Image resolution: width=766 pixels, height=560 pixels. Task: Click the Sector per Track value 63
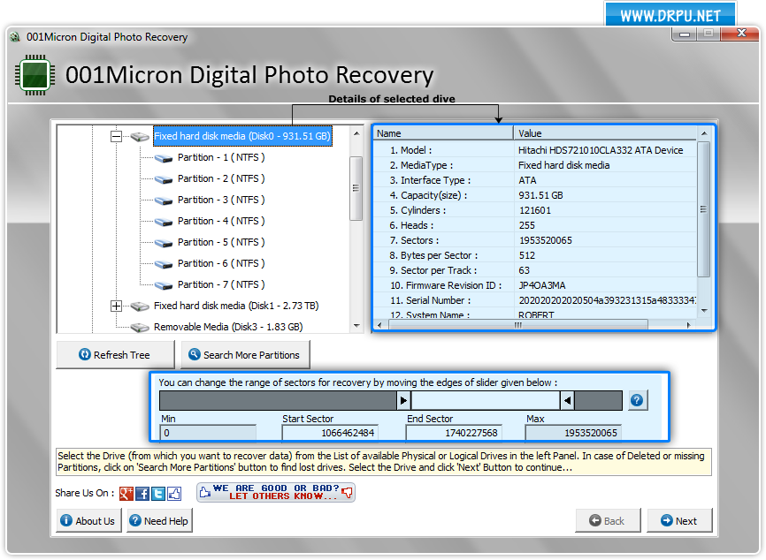point(524,270)
